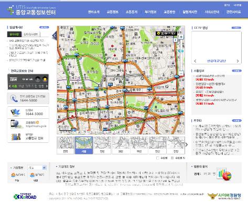The image size is (248, 202).
Task: Open the KoROAD logo in the footer
Action: [x=25, y=196]
